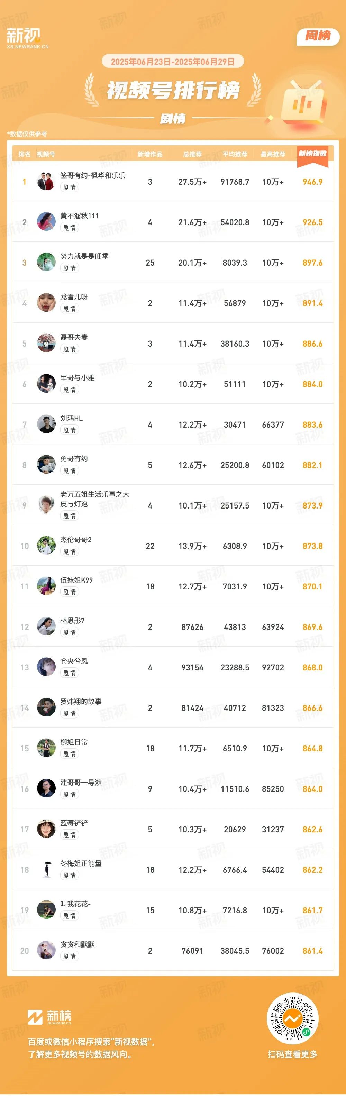This screenshot has width=346, height=1098.
Task: Click the 总推荐 column header
Action: tap(193, 154)
